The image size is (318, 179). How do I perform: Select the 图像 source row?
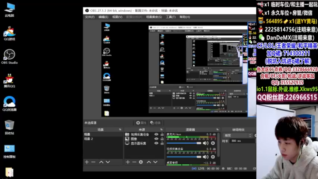[144, 139]
